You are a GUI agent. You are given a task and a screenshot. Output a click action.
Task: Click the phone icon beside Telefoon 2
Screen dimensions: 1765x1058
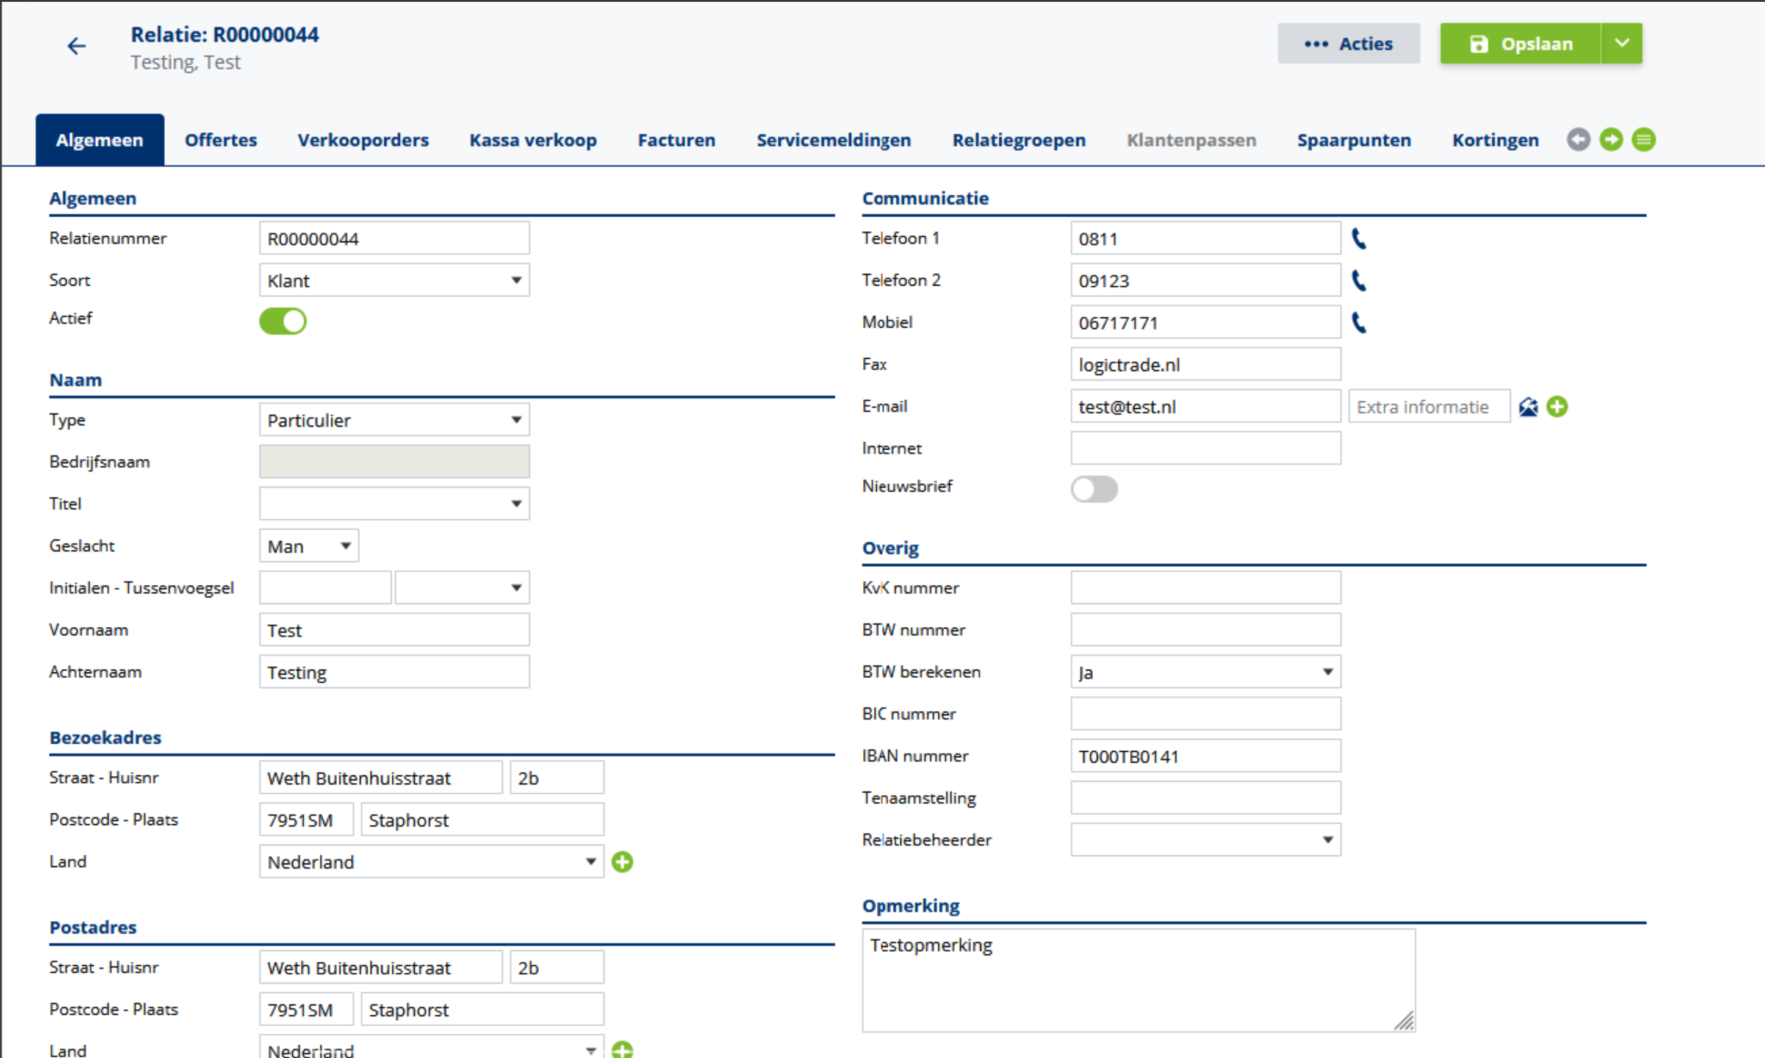pyautogui.click(x=1359, y=280)
